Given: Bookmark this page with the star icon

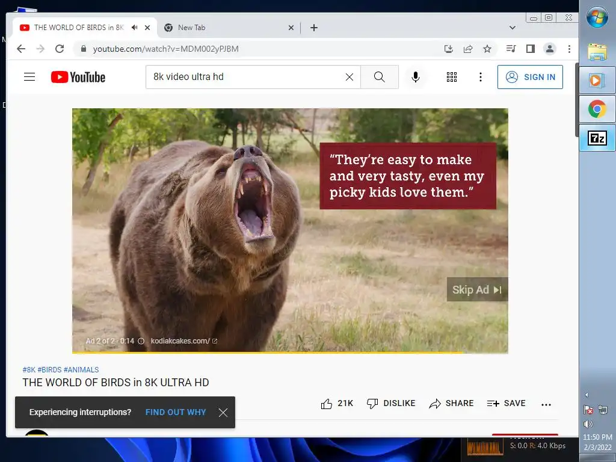Looking at the screenshot, I should (x=487, y=49).
